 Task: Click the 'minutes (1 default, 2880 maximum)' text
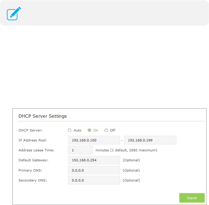(x=126, y=150)
